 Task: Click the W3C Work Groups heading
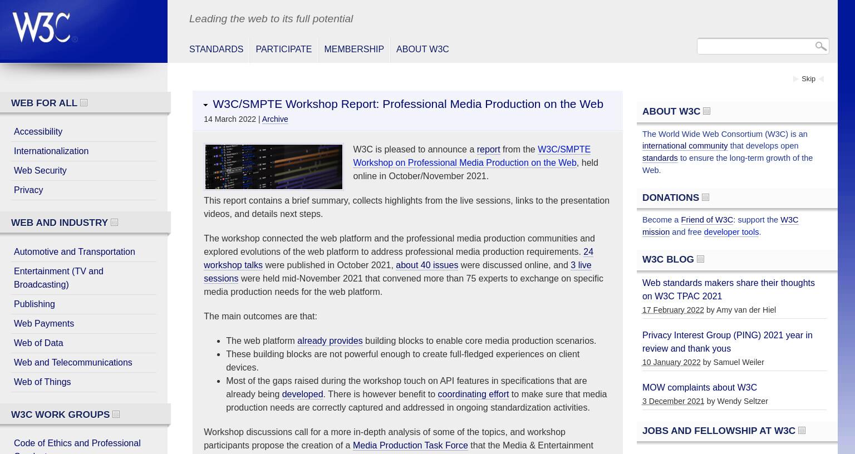60,415
